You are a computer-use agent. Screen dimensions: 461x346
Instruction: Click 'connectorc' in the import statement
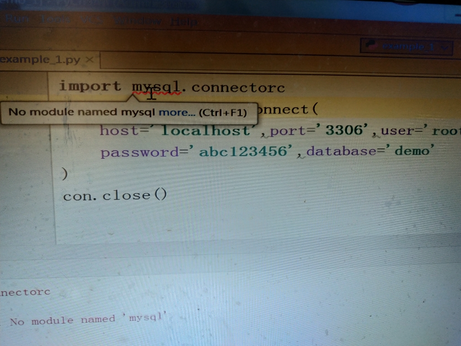pos(238,88)
